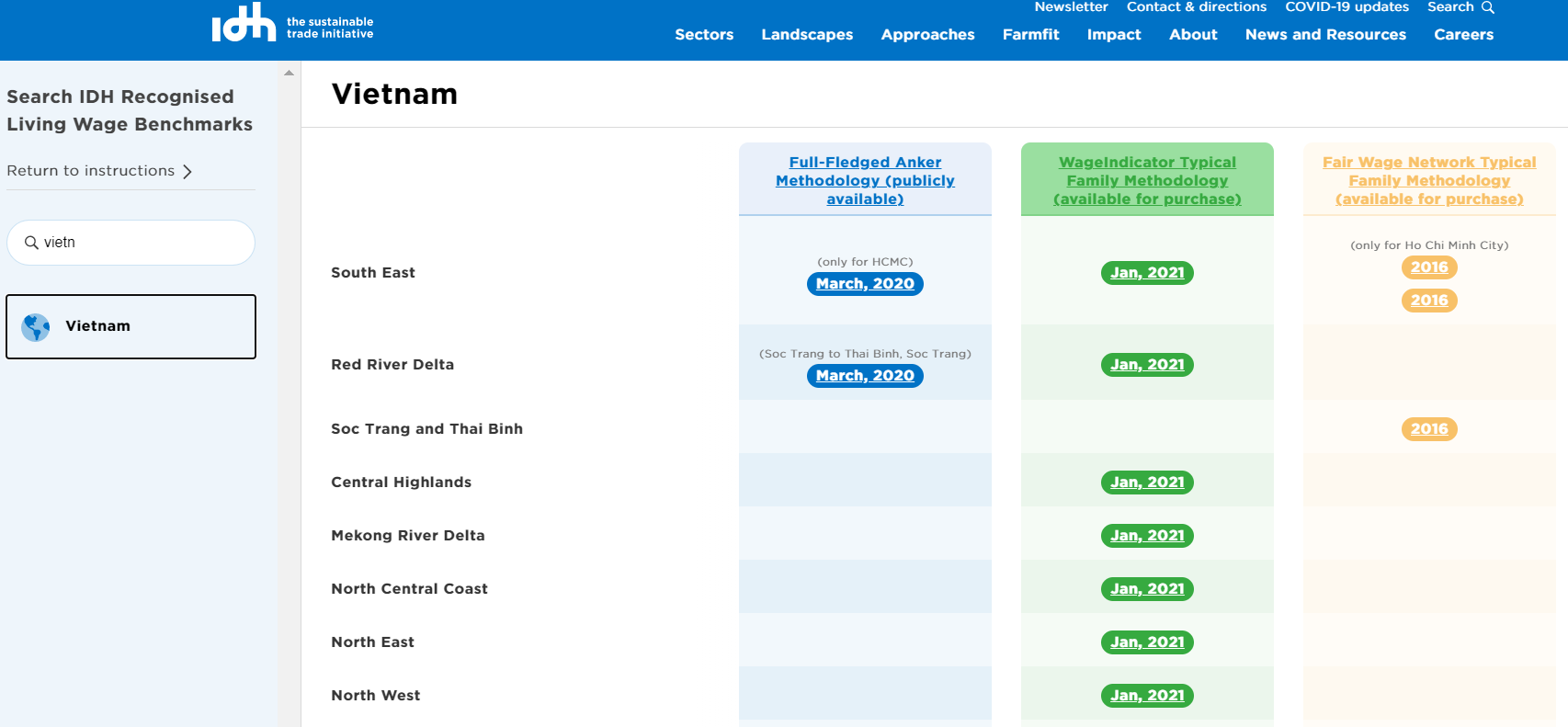Image resolution: width=1568 pixels, height=727 pixels.
Task: Open the Newsletter link
Action: point(1071,7)
